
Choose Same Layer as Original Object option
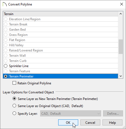coord(14,106)
